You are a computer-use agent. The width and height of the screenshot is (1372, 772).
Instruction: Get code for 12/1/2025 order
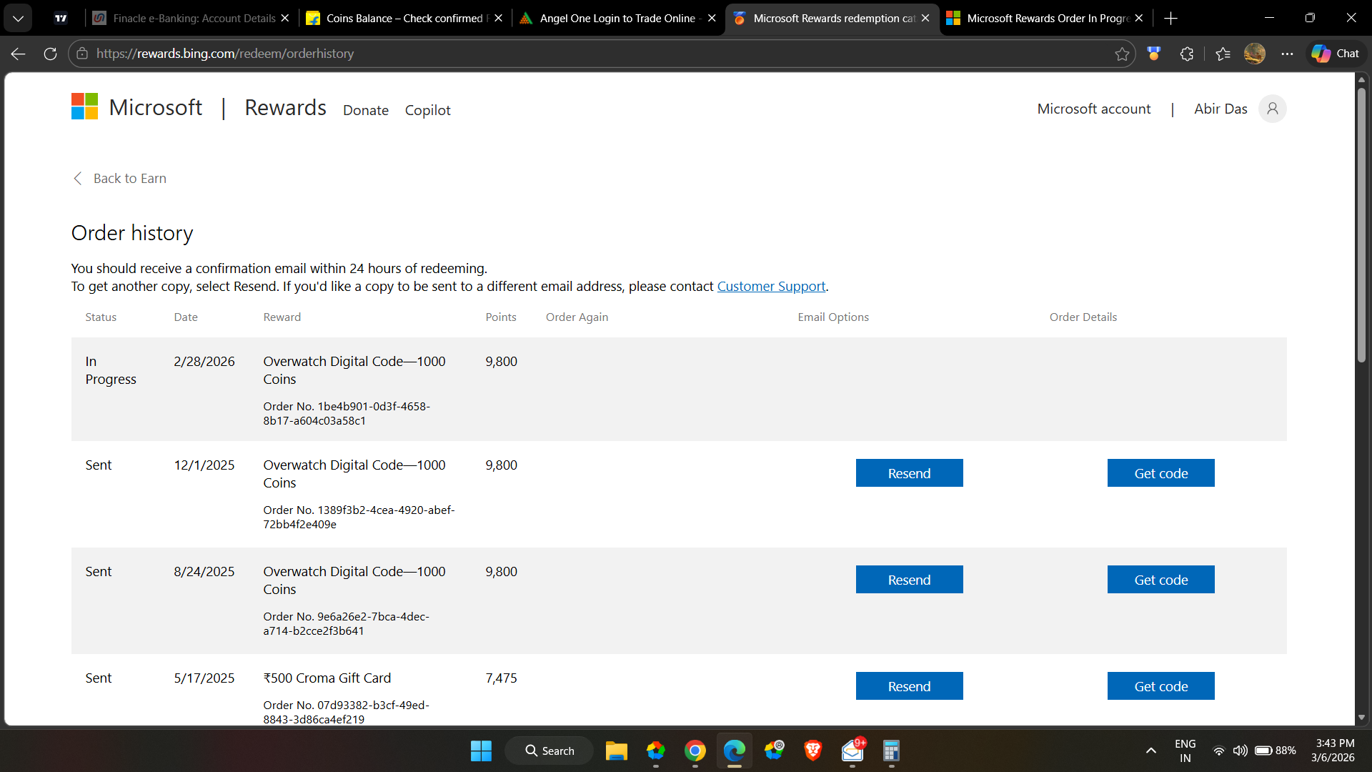pyautogui.click(x=1160, y=473)
